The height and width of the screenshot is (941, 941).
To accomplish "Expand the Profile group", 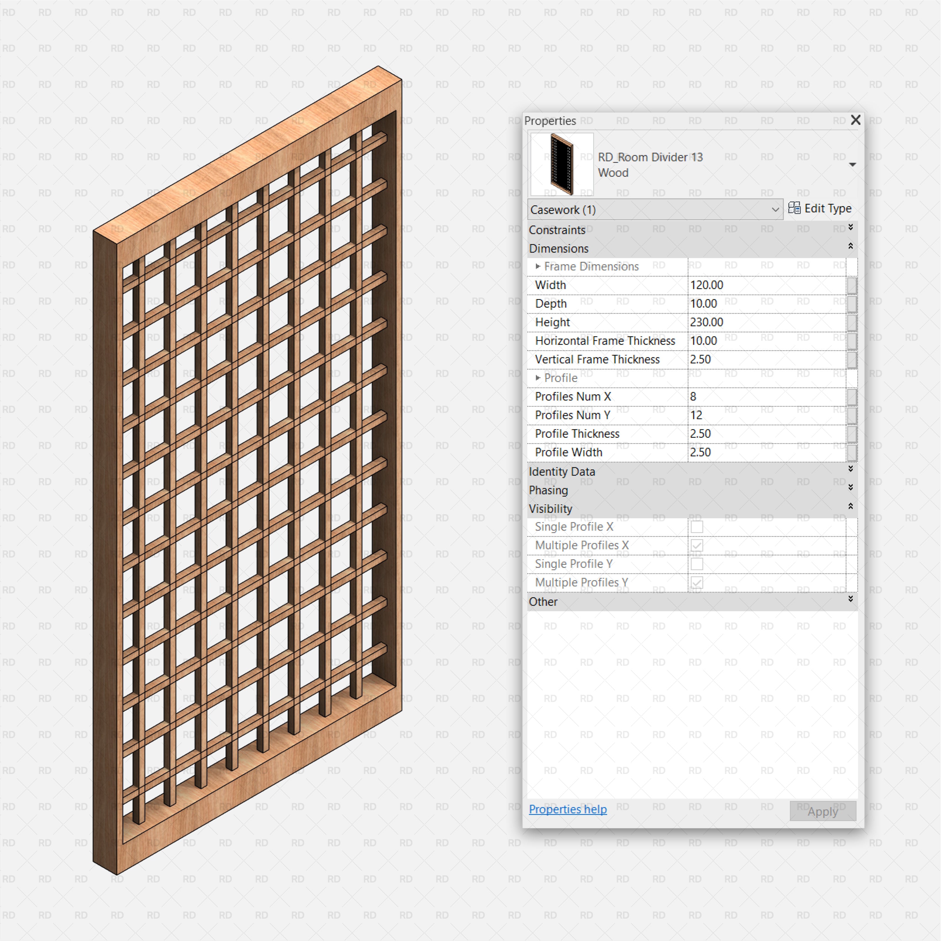I will point(538,378).
